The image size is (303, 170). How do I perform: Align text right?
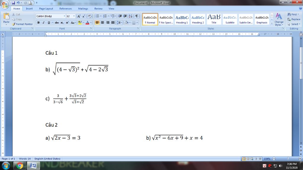click(x=108, y=22)
